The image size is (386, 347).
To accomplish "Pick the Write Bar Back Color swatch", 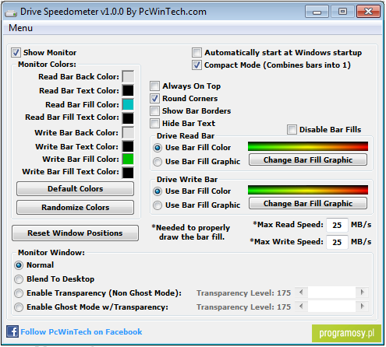I will point(128,133).
